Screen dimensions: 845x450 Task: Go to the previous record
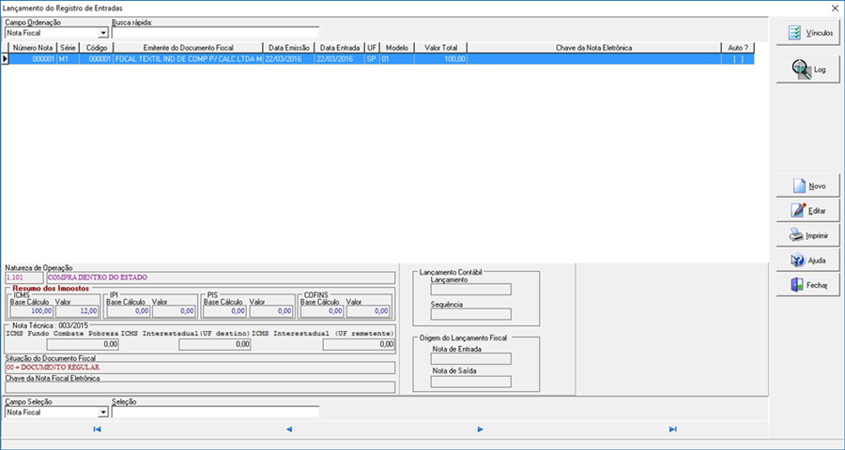289,429
